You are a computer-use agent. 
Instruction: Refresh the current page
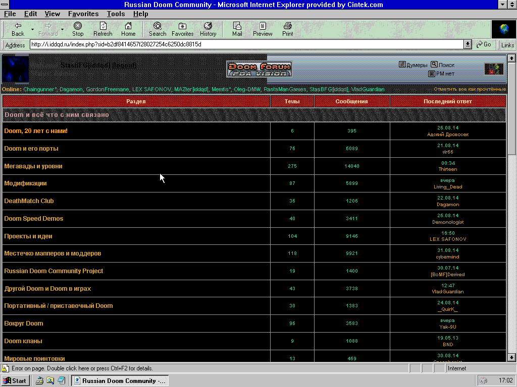pyautogui.click(x=103, y=29)
